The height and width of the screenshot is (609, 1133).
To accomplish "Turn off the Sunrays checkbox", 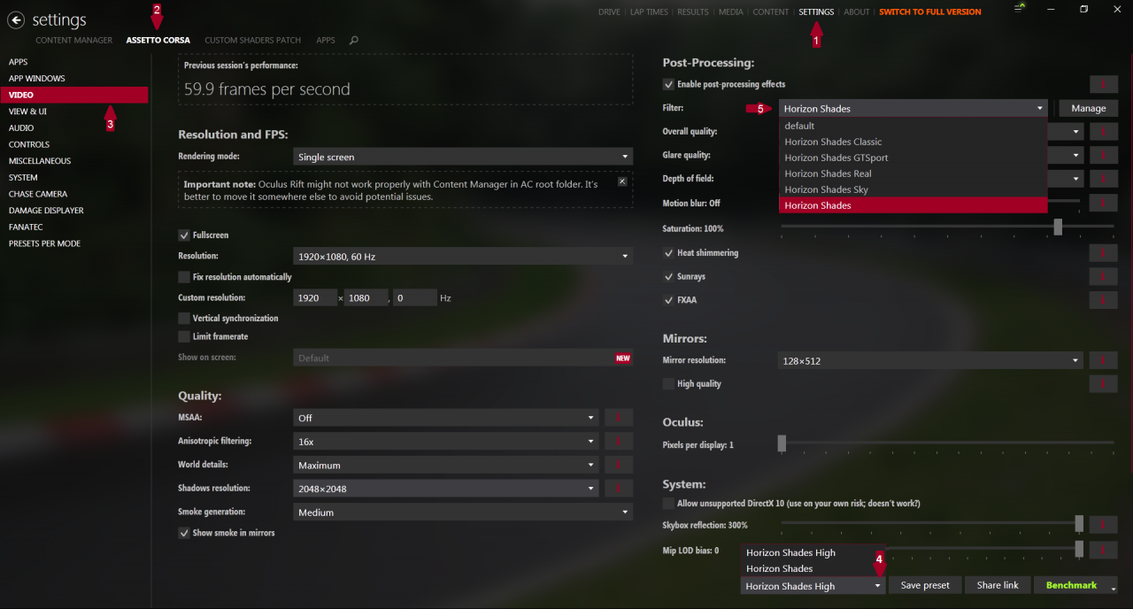I will 668,277.
